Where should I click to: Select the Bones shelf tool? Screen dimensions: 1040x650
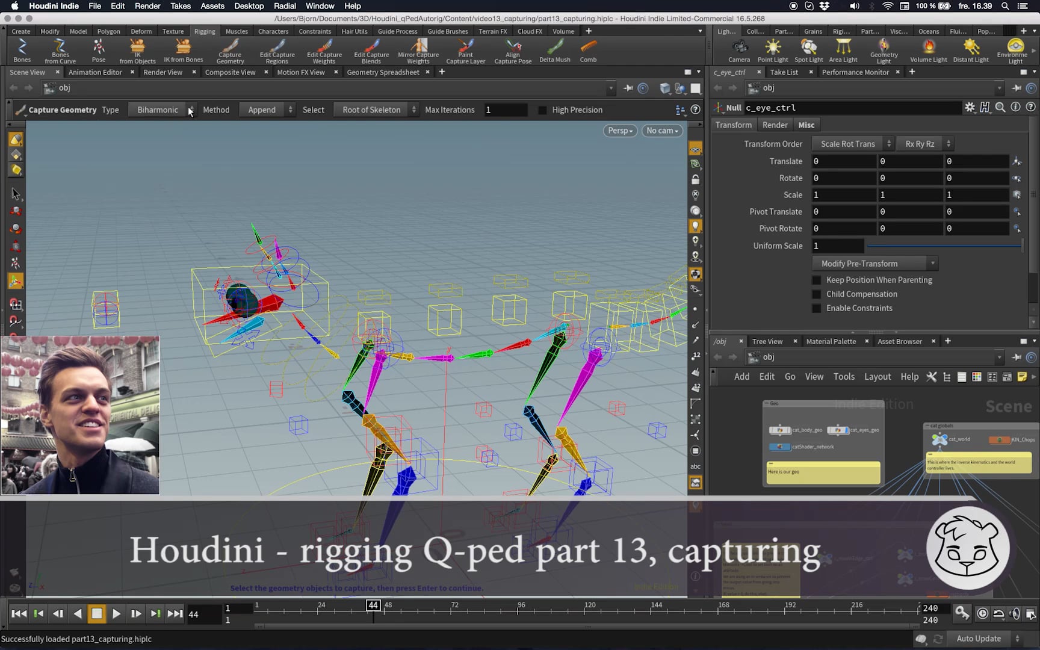click(22, 51)
